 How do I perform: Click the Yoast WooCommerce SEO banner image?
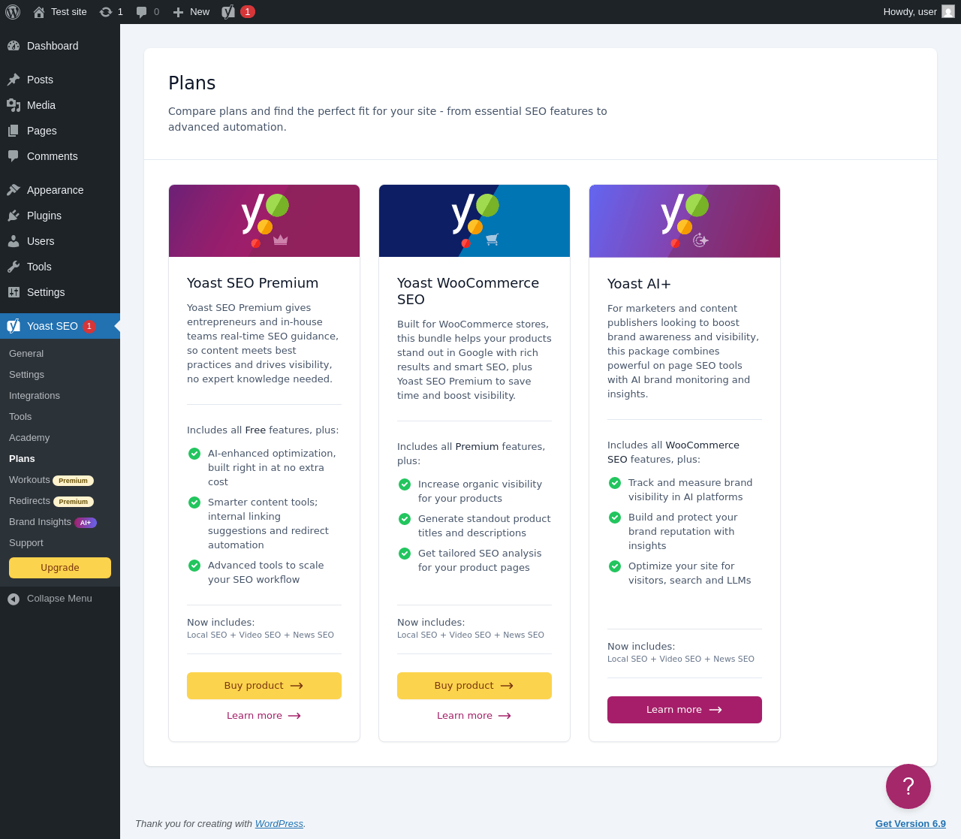click(x=474, y=221)
